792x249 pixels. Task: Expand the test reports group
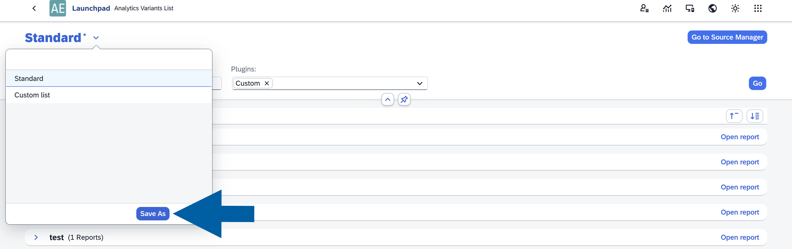pyautogui.click(x=36, y=237)
